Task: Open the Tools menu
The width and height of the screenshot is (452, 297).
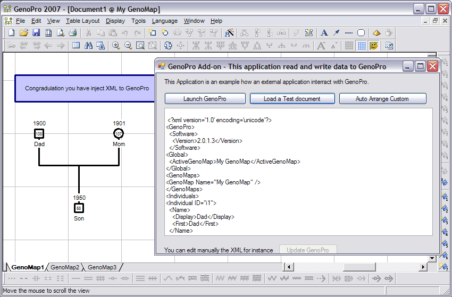Action: click(138, 21)
